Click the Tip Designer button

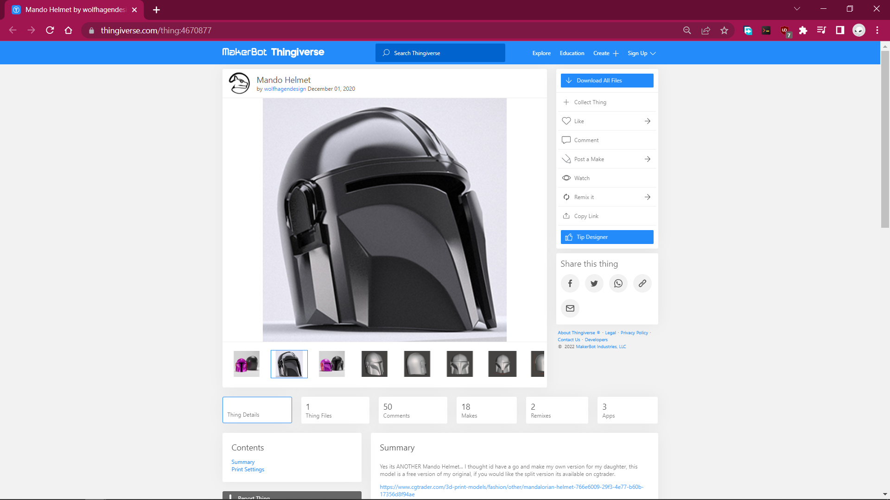click(x=607, y=237)
